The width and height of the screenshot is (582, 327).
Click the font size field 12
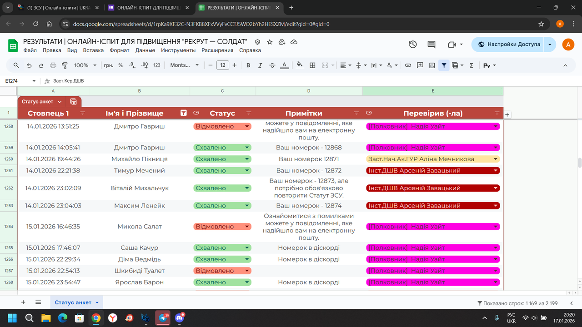(x=223, y=65)
